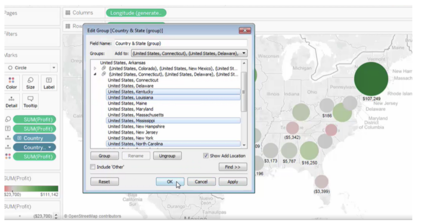Open the Color marks card

(11, 83)
